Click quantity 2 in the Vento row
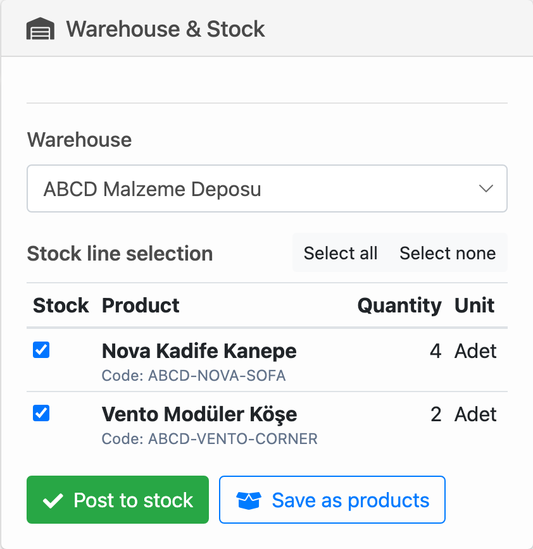Image resolution: width=533 pixels, height=549 pixels. [436, 414]
